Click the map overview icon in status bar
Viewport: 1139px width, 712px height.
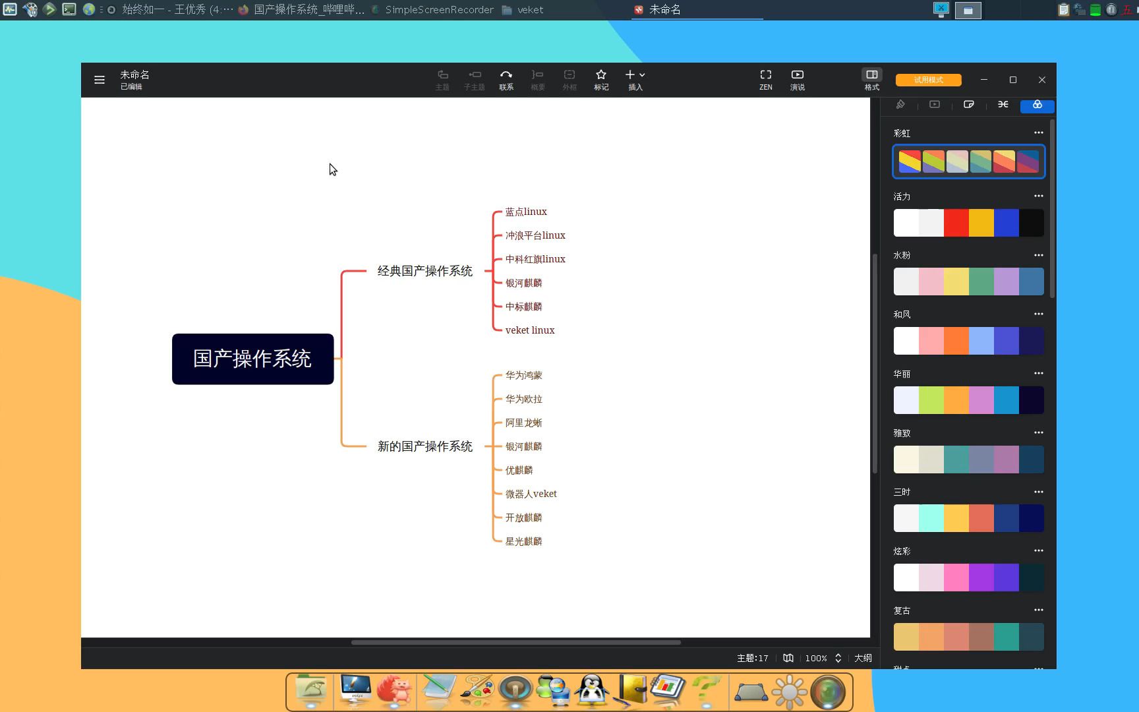788,658
